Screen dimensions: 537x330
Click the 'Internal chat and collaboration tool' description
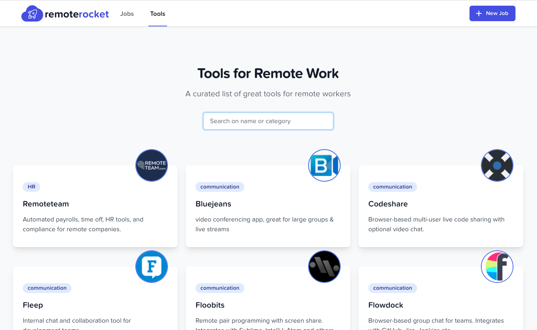point(77,324)
